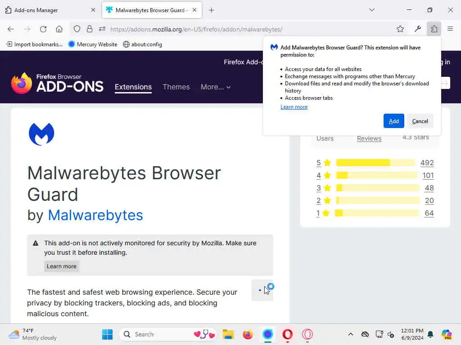461x345 pixels.
Task: Open Windows Start menu
Action: tap(107, 334)
